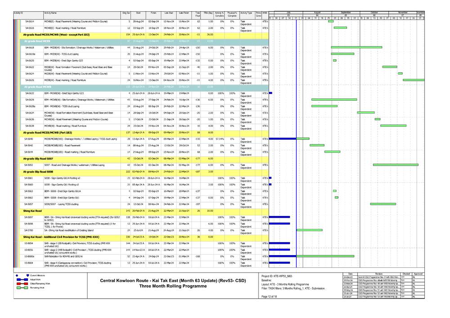Select the blue bar for SKR stage 1 activity 10-8654
This screenshot has height=318, width=450.
tap(280, 243)
